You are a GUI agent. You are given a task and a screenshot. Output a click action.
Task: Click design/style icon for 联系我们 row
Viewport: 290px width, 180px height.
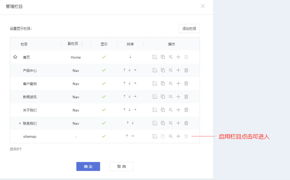click(170, 123)
